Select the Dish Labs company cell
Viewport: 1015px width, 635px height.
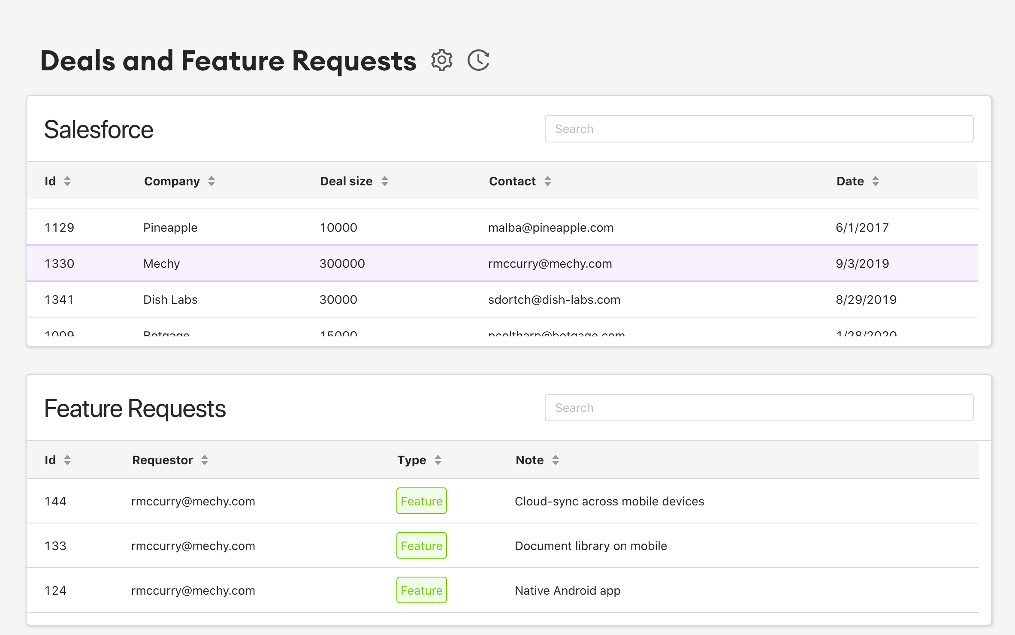[170, 299]
